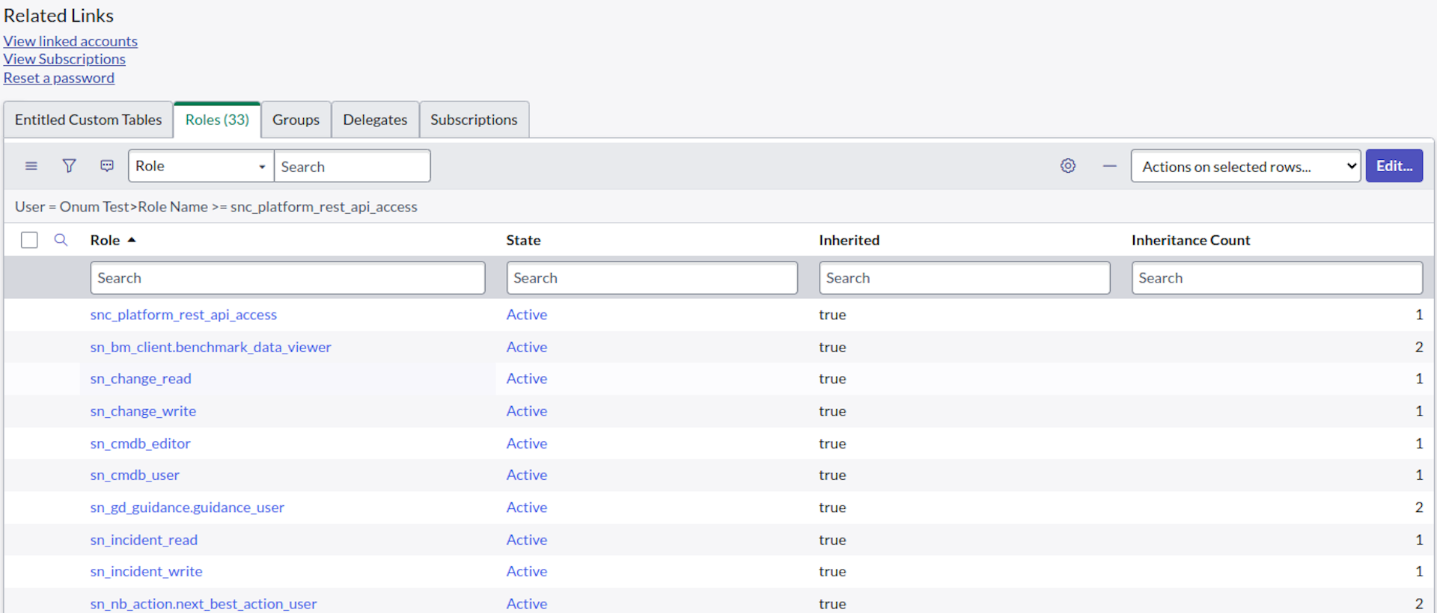The image size is (1437, 613).
Task: Click Active state for sn_incident_write
Action: click(527, 571)
